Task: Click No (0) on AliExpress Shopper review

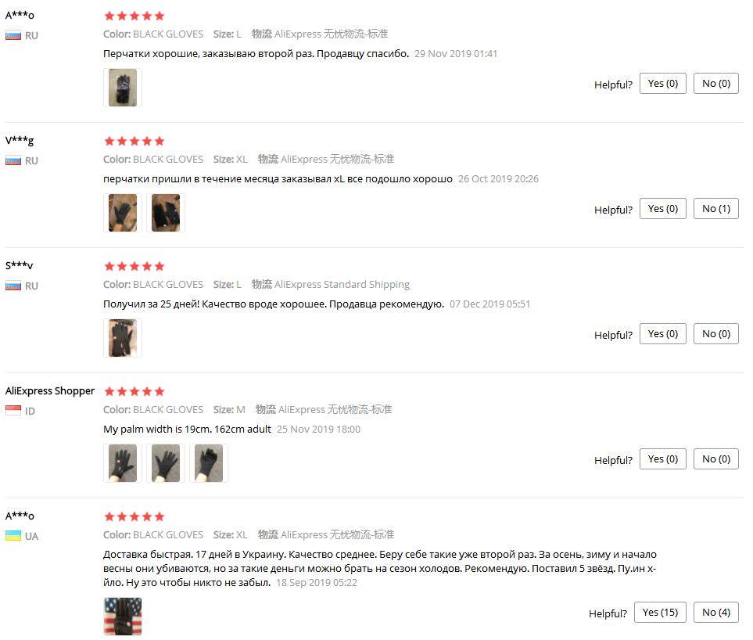Action: pos(715,458)
